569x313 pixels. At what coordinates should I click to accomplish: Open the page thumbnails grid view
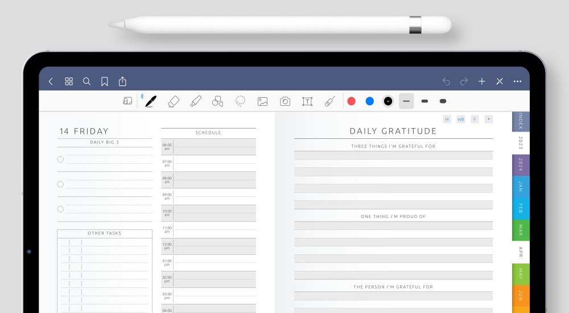[x=69, y=81]
